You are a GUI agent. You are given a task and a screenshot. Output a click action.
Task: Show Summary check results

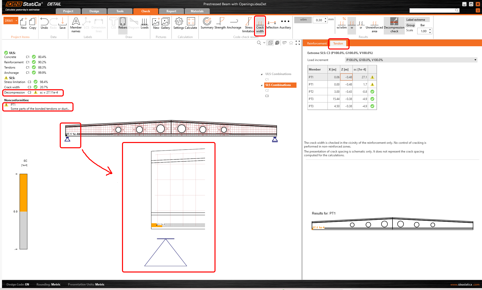(207, 23)
